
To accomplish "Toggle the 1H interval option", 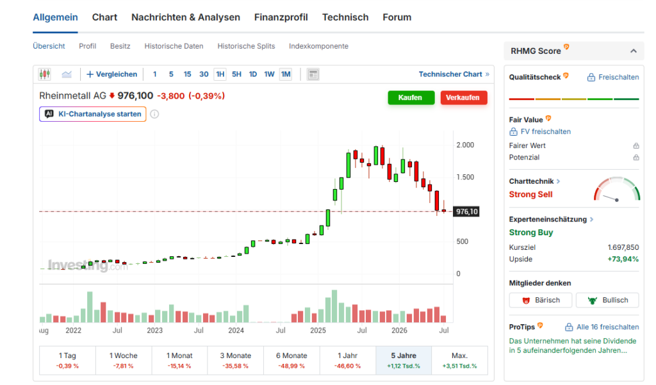I will point(220,74).
